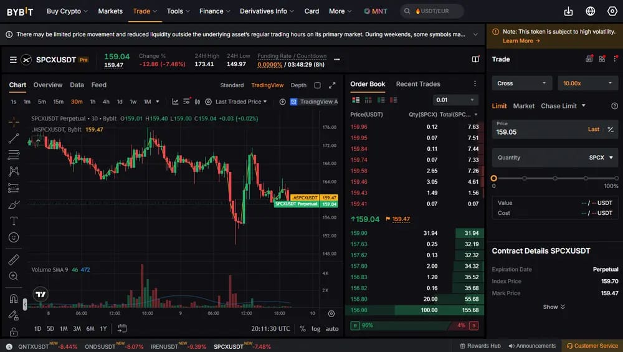Click the quantity slider handle at 0

point(494,178)
